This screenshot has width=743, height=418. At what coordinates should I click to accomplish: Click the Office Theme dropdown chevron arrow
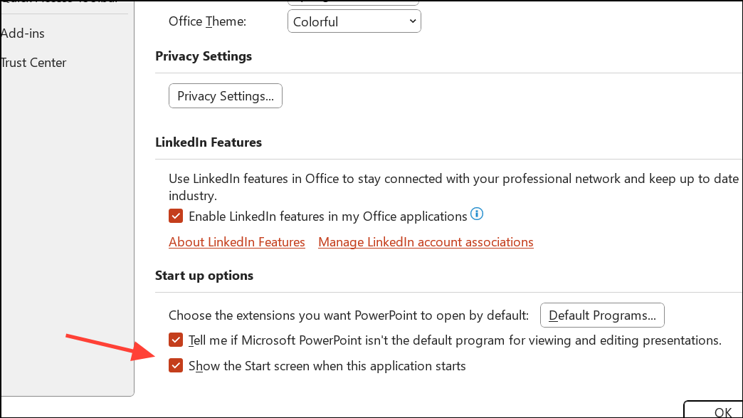[413, 21]
